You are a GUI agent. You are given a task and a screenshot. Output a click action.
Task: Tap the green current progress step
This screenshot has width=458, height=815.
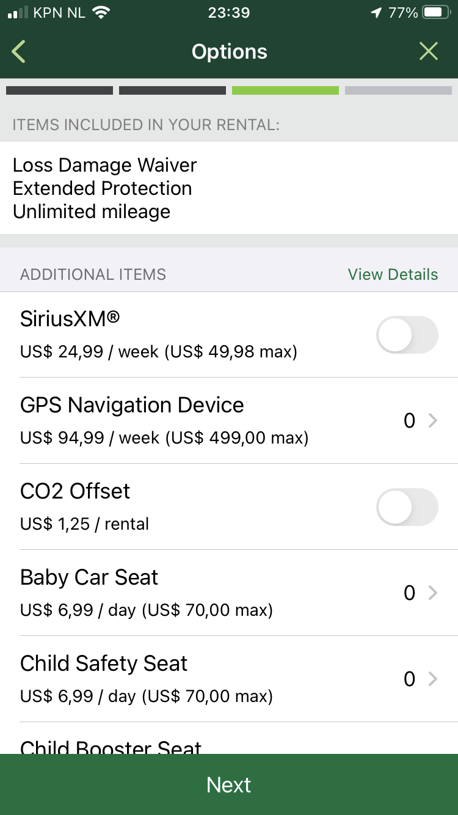point(285,90)
